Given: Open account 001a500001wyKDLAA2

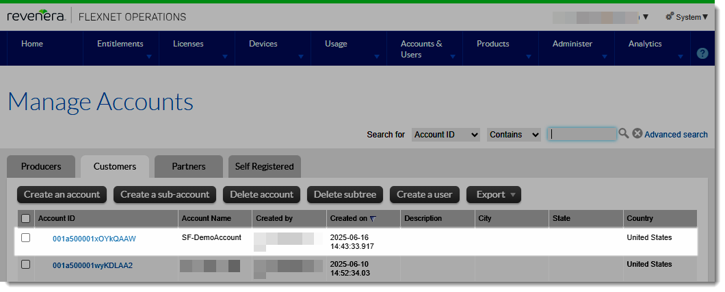Looking at the screenshot, I should tap(92, 265).
